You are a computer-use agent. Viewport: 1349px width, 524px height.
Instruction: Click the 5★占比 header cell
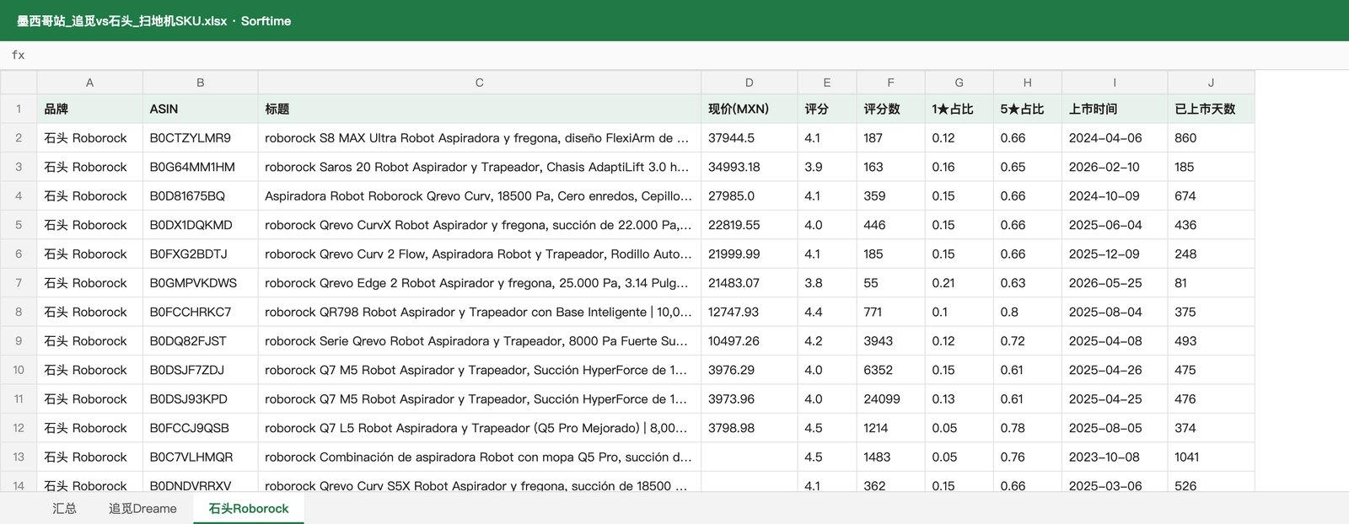tap(1027, 109)
